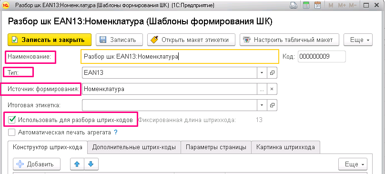Click the ellipsis select button for Источник формирования
The image size is (385, 174).
coord(262,89)
